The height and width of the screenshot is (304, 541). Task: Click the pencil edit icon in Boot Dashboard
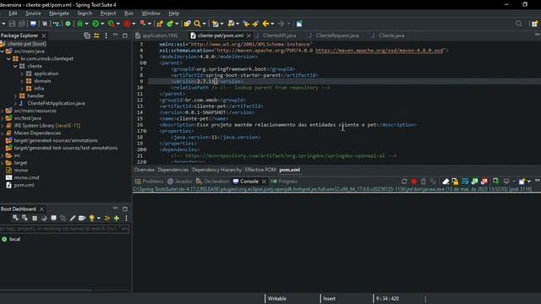point(73,218)
